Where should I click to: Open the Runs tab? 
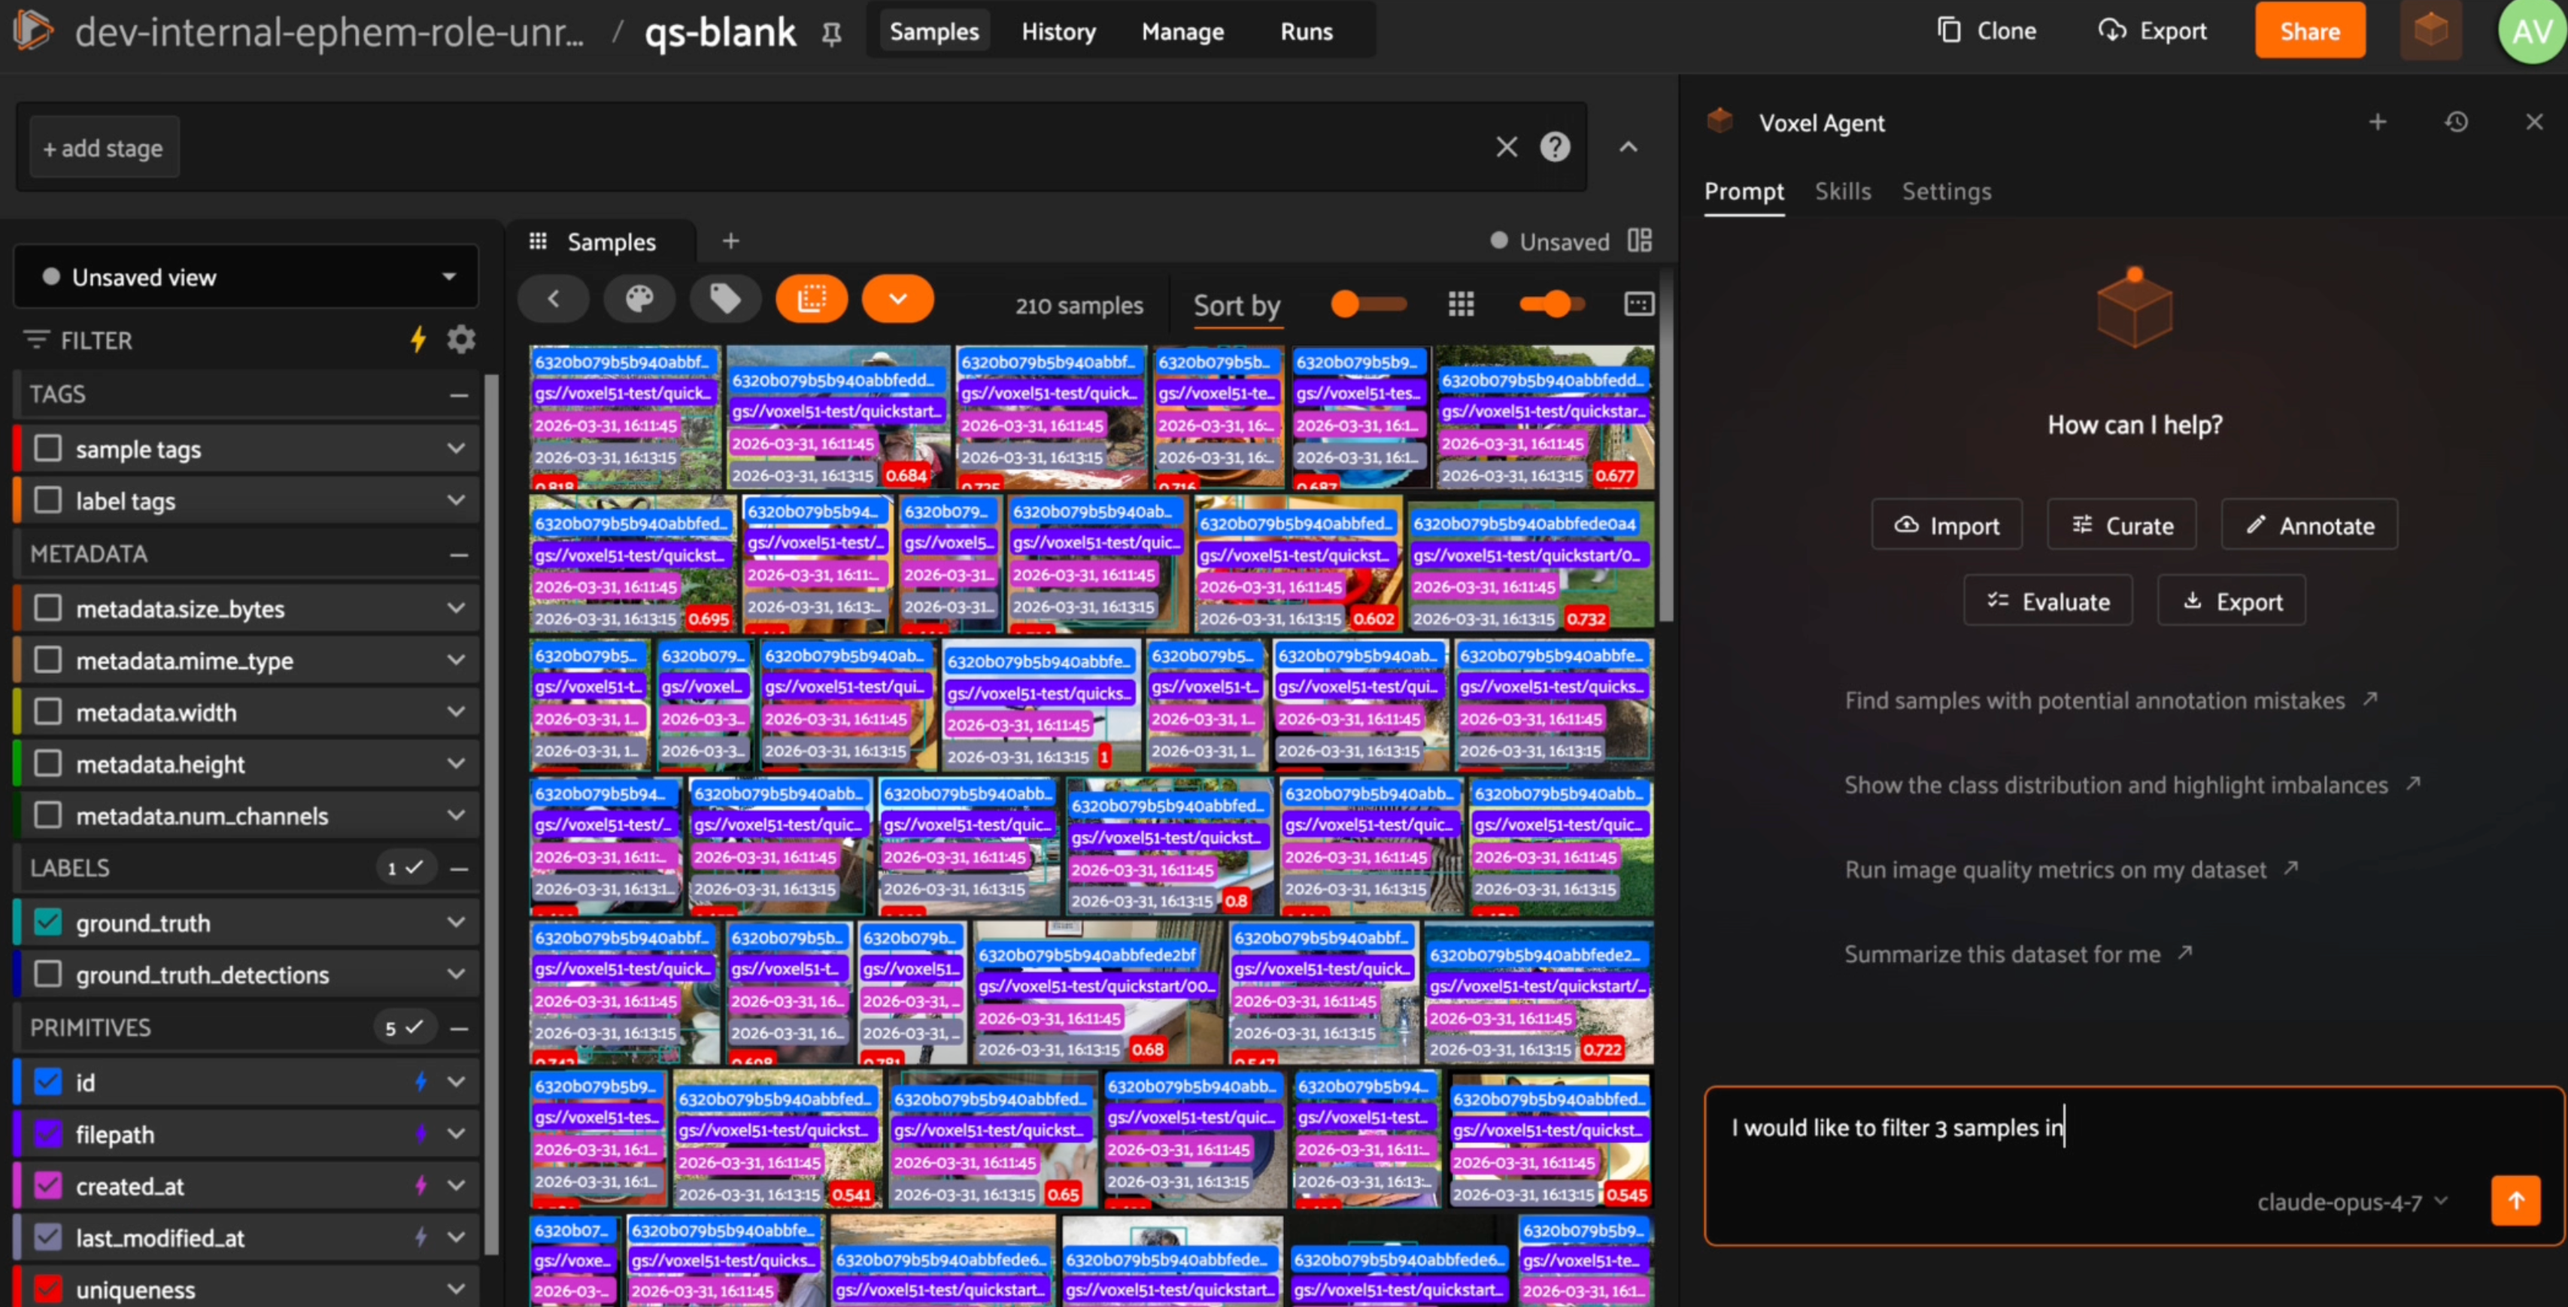tap(1306, 32)
